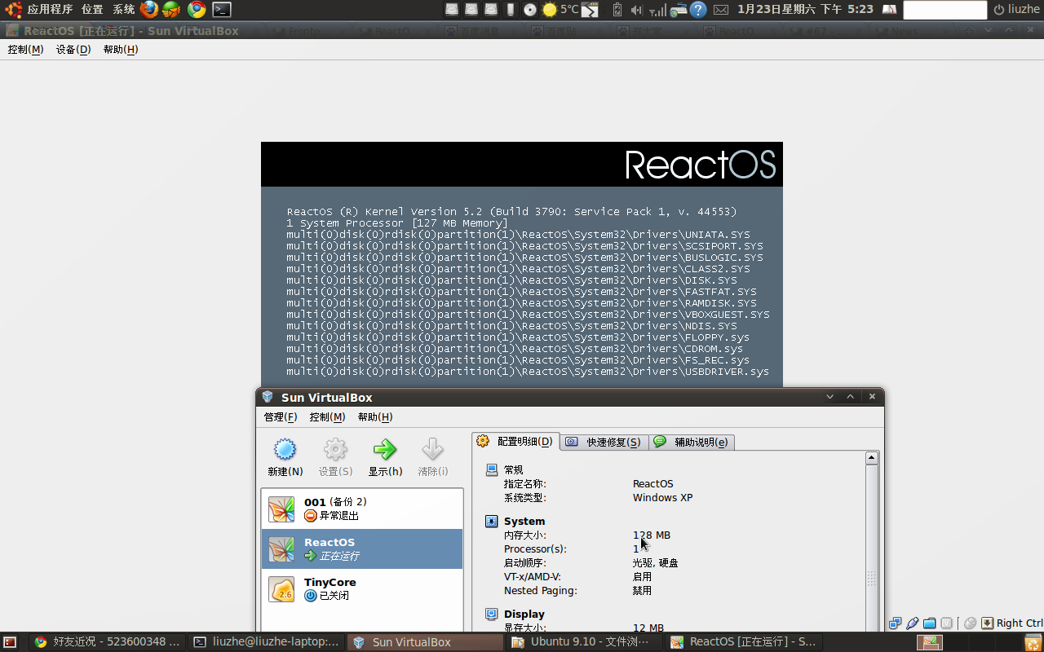Open the 应用程序 applications menu
The width and height of the screenshot is (1044, 652).
pyautogui.click(x=49, y=10)
